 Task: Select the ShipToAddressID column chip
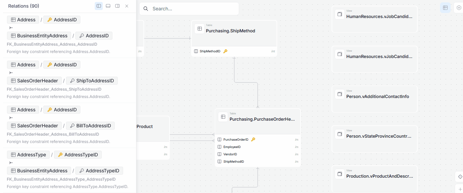click(92, 81)
